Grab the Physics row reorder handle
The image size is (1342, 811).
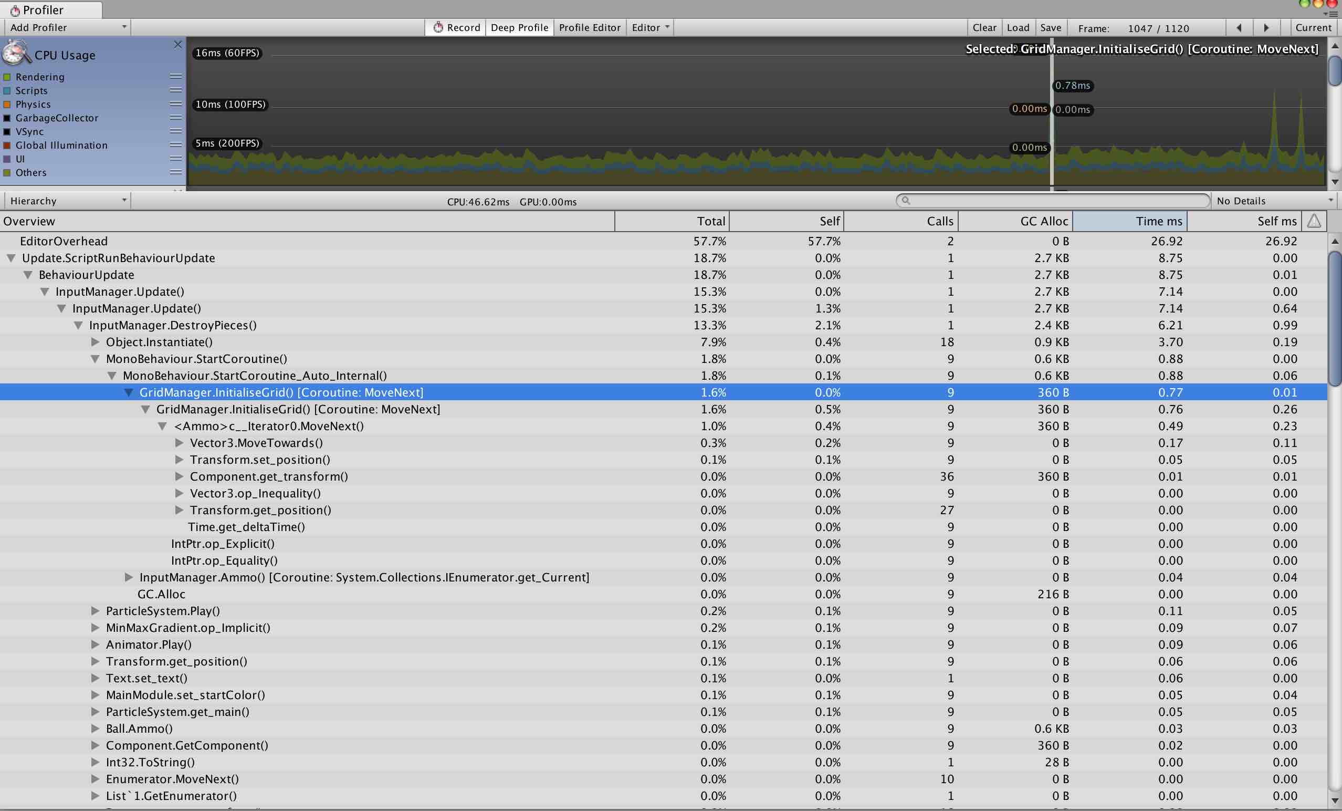pos(175,104)
